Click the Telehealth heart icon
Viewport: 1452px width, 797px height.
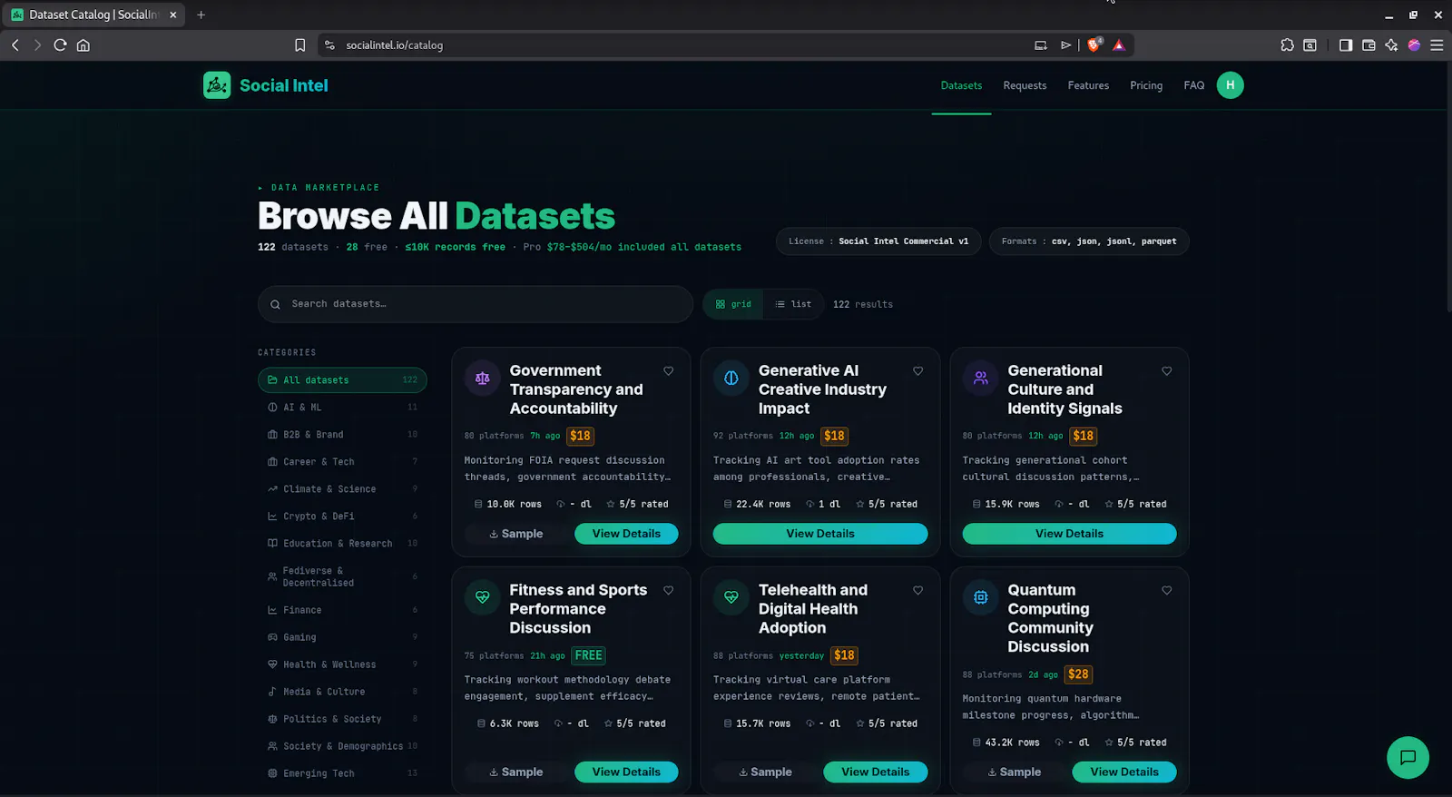tap(731, 597)
